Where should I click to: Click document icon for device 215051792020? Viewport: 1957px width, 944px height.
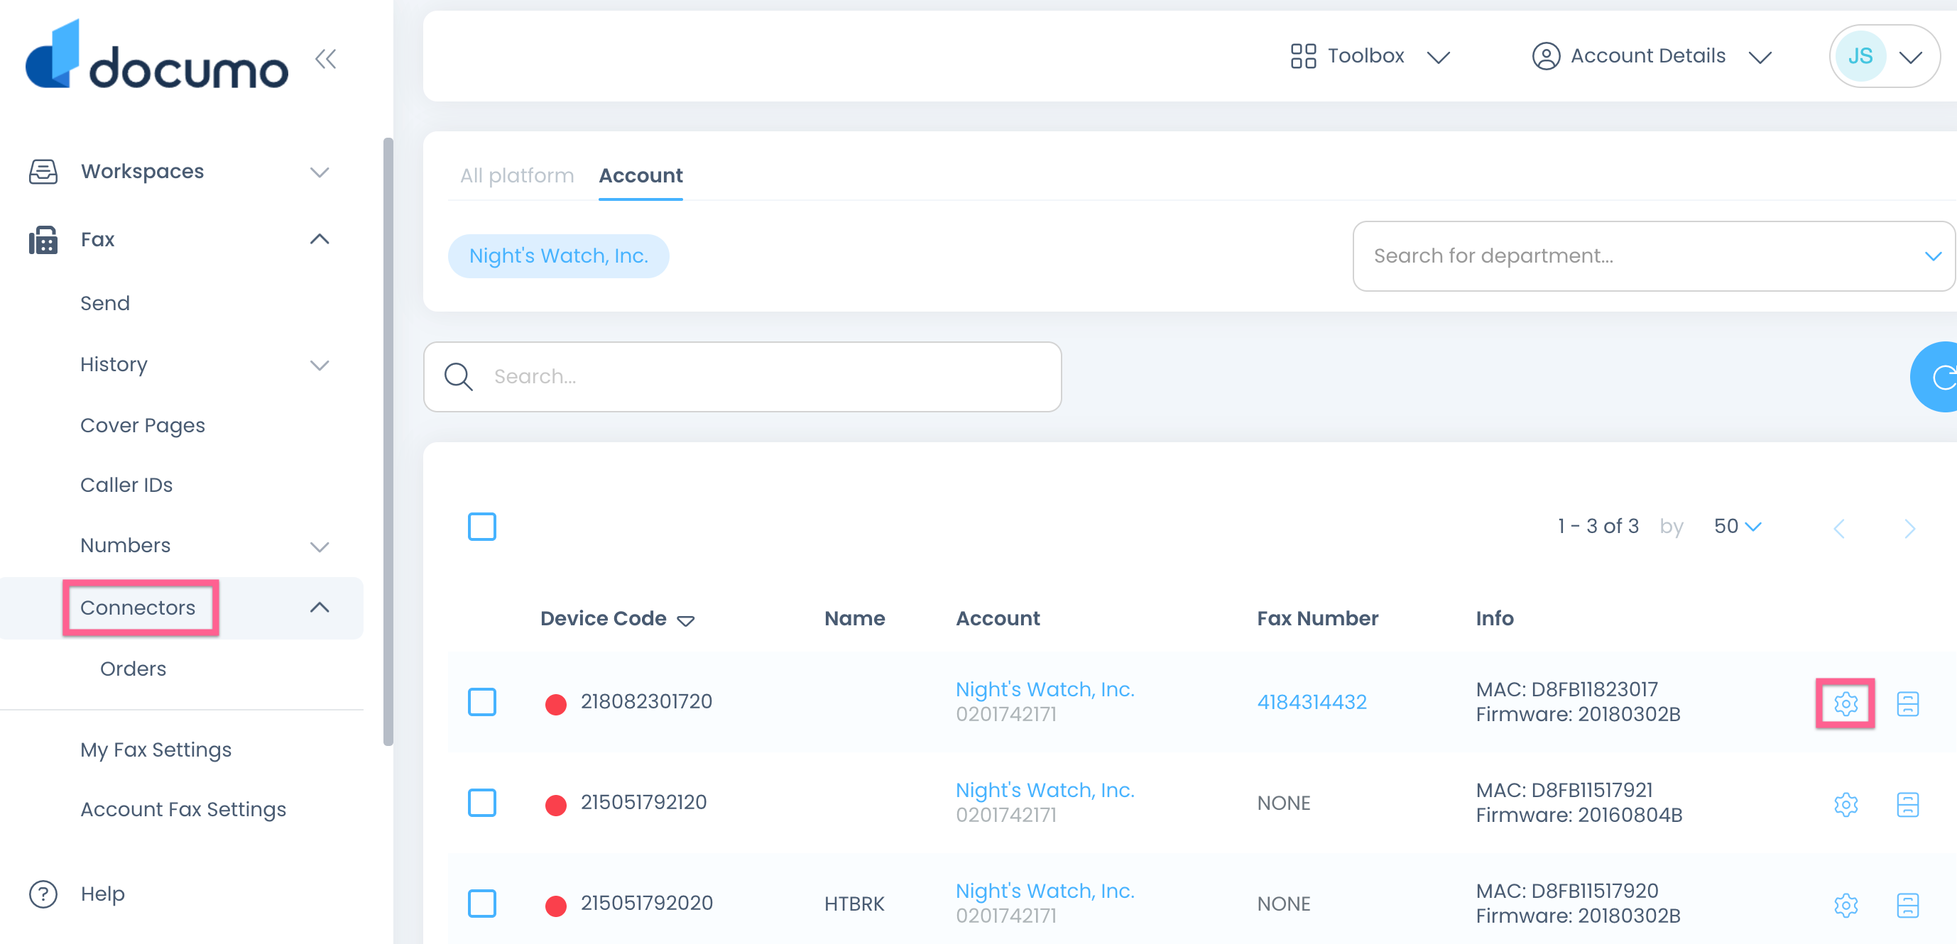pos(1907,905)
